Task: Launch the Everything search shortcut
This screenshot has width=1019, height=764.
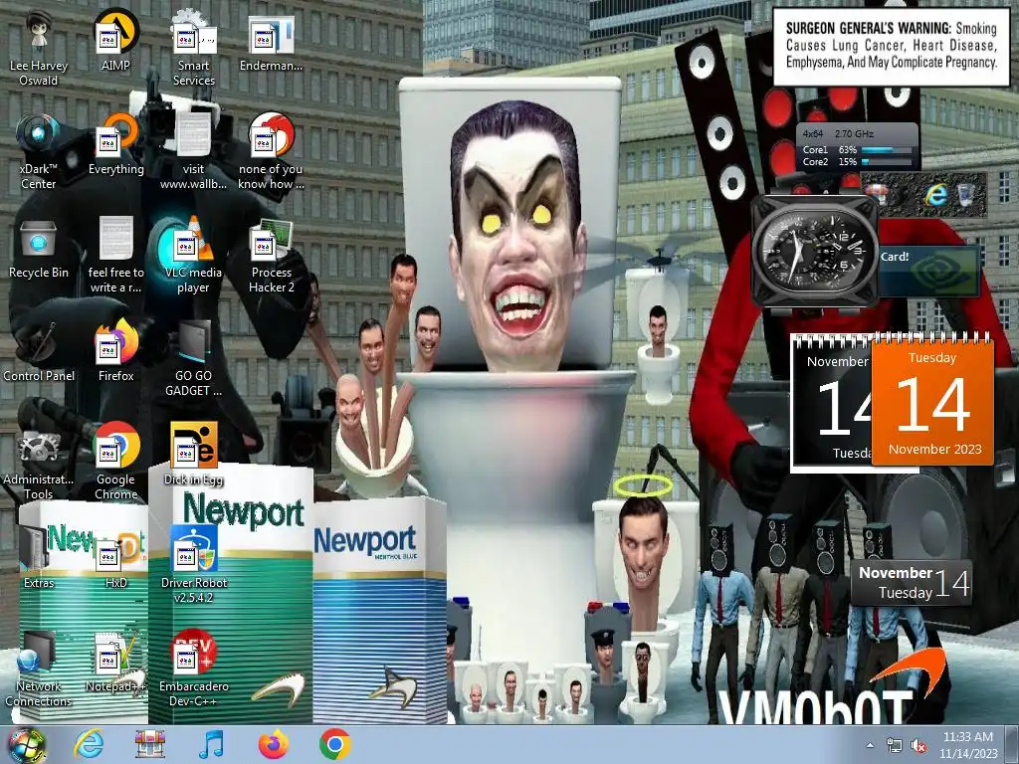Action: [x=115, y=145]
